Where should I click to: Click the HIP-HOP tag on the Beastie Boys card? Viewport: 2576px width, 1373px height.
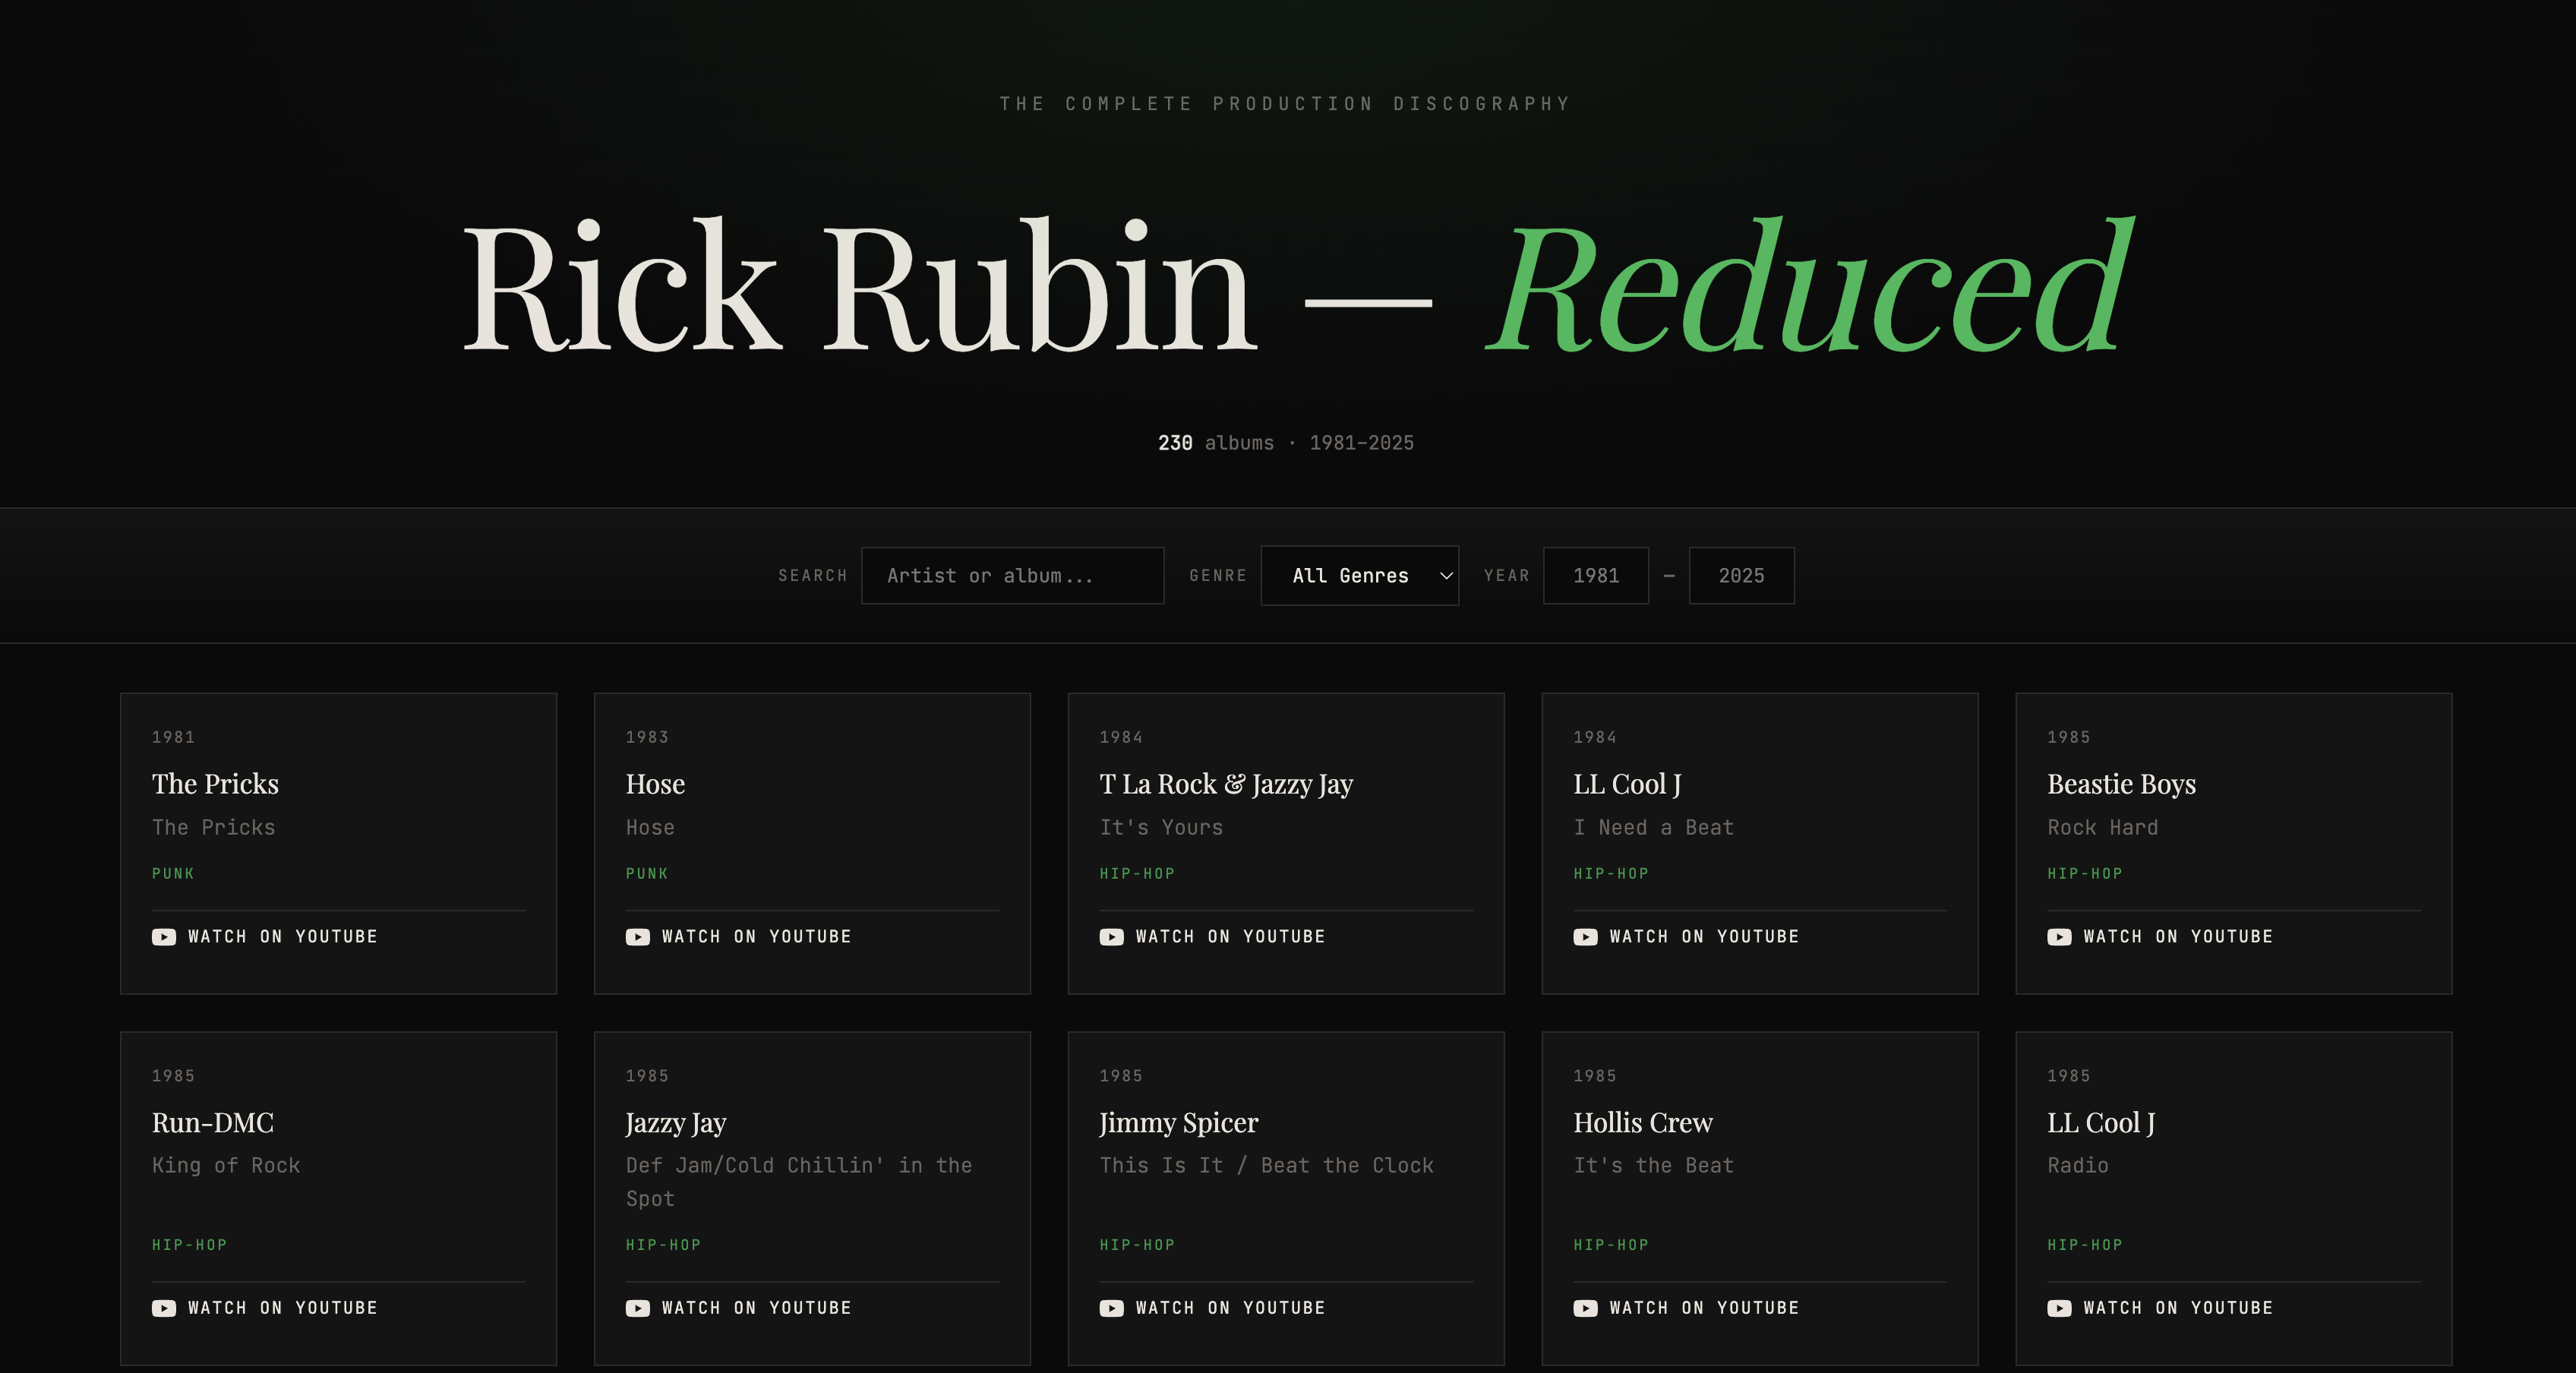tap(2085, 873)
